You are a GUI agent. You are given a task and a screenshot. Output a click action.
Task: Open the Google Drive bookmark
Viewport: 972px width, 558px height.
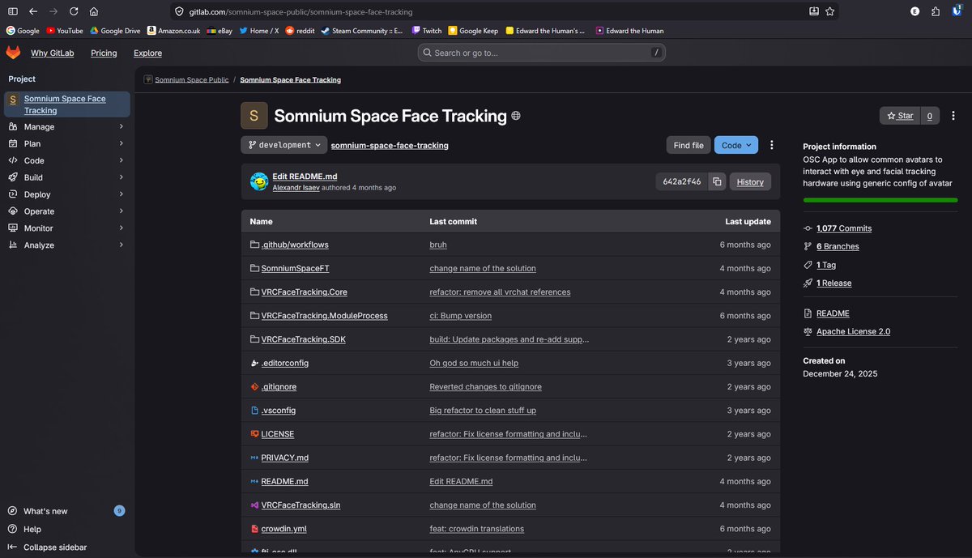tap(115, 31)
